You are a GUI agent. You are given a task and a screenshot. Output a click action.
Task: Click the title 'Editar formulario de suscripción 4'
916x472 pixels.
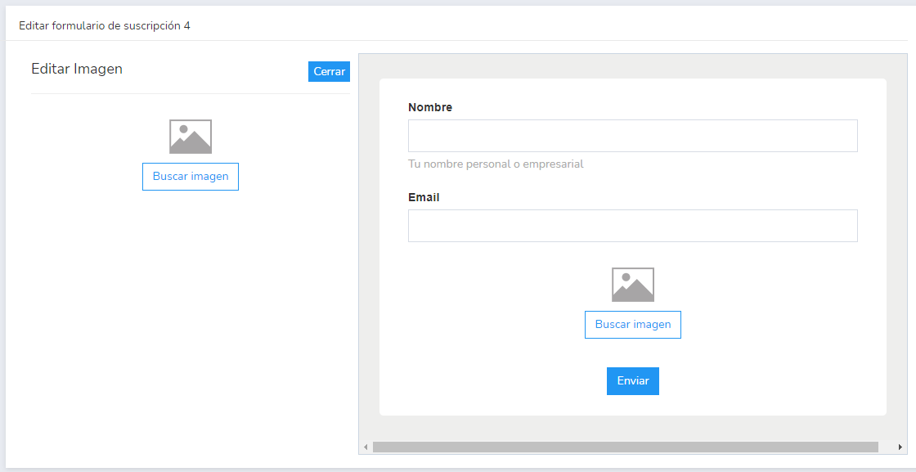[x=105, y=25]
